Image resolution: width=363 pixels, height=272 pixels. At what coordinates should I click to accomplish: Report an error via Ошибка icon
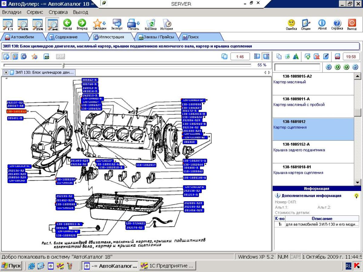point(291,24)
